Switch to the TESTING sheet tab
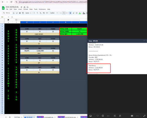 (x=17, y=117)
